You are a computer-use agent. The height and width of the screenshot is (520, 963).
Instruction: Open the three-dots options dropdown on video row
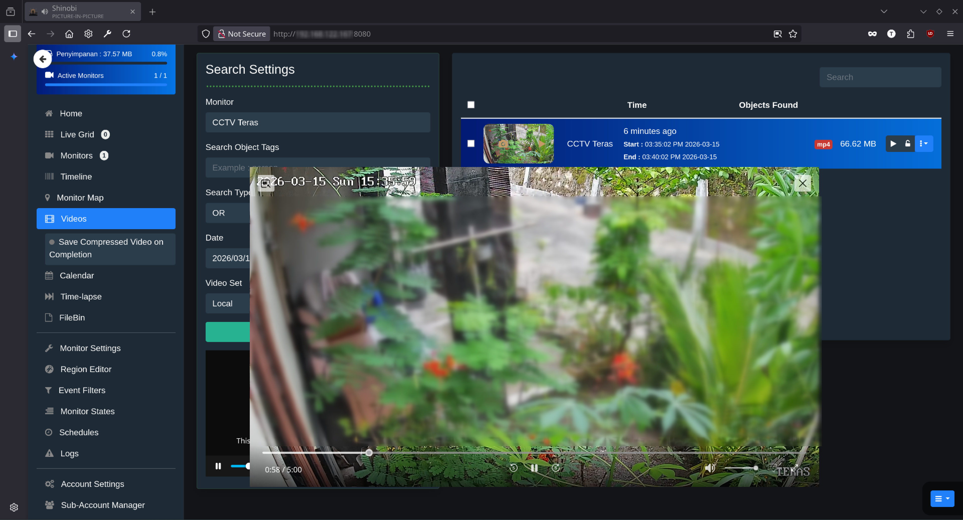[923, 144]
